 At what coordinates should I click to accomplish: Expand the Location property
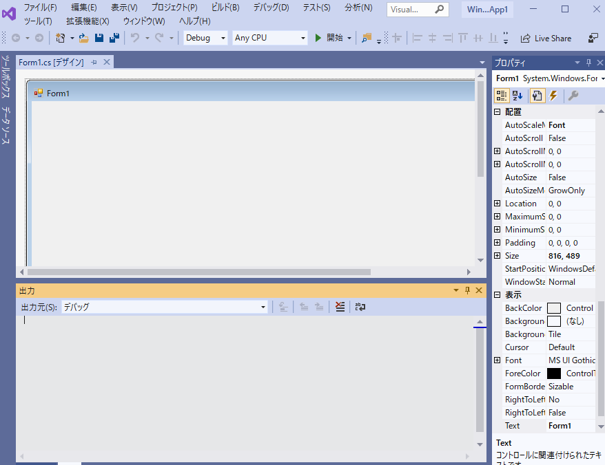click(498, 204)
